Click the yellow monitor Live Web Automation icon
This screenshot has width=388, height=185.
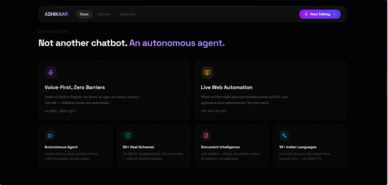click(207, 73)
